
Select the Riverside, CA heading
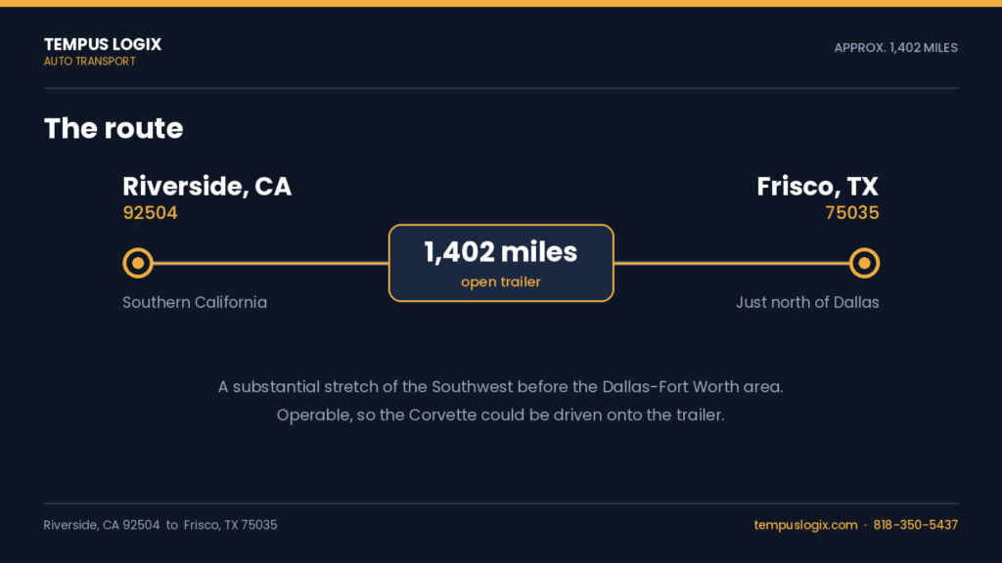coord(207,187)
